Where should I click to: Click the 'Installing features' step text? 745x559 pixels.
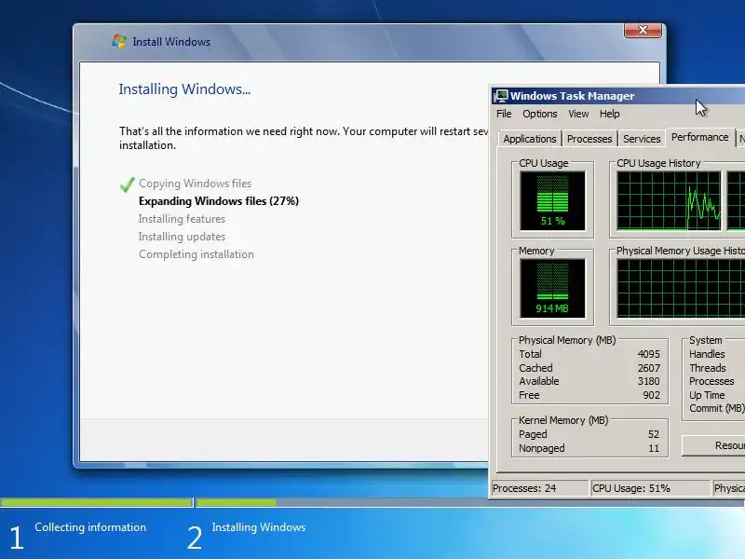click(x=182, y=219)
